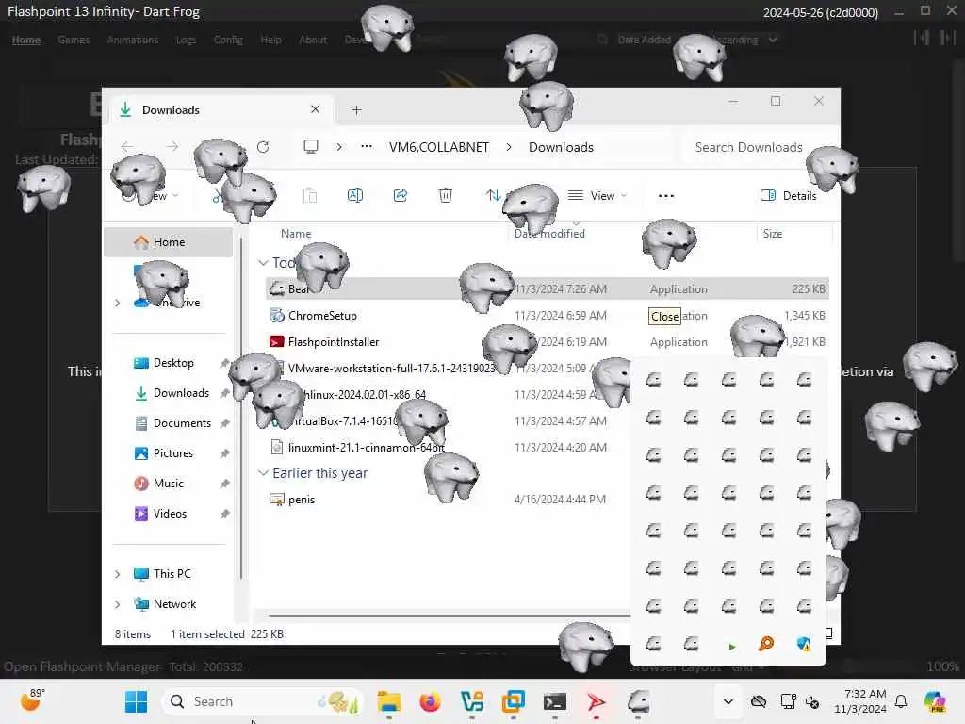Expand Network in the sidebar
This screenshot has width=965, height=724.
click(118, 604)
